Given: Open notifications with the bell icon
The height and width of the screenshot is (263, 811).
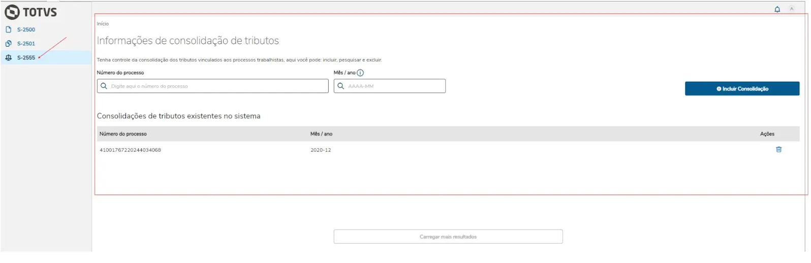Looking at the screenshot, I should coord(777,9).
